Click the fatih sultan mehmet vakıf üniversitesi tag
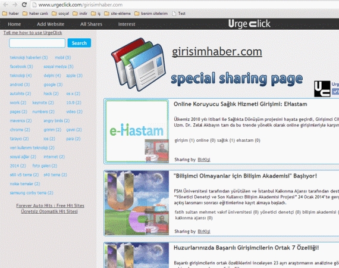This screenshot has height=268, width=339. [216, 212]
